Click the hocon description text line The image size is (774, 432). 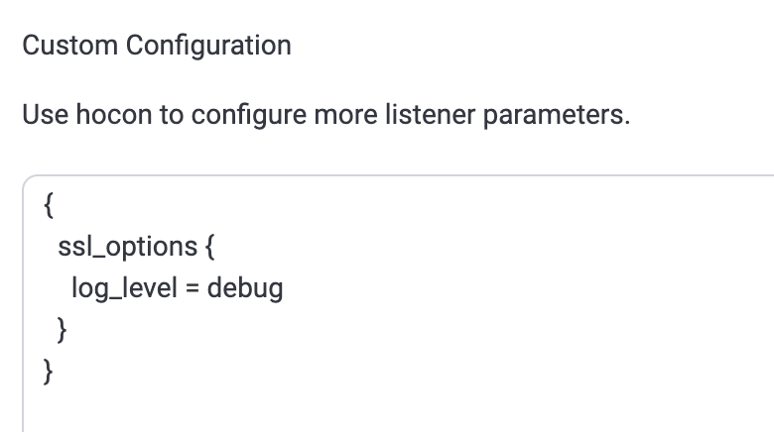(325, 115)
